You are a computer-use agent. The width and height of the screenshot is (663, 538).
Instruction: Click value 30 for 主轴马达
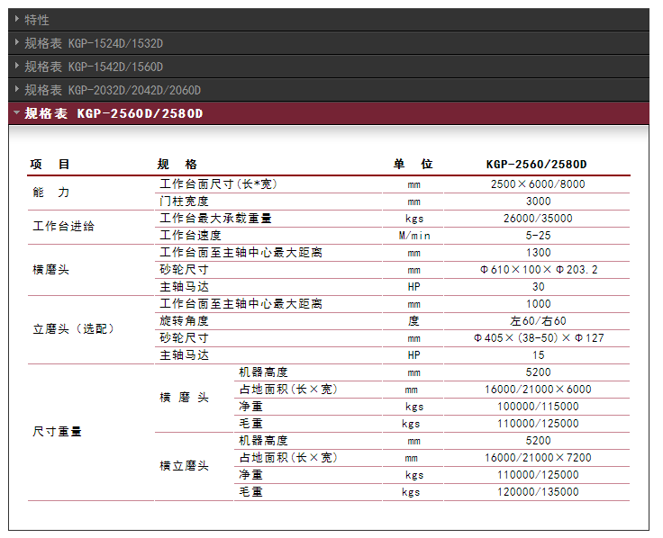[539, 287]
